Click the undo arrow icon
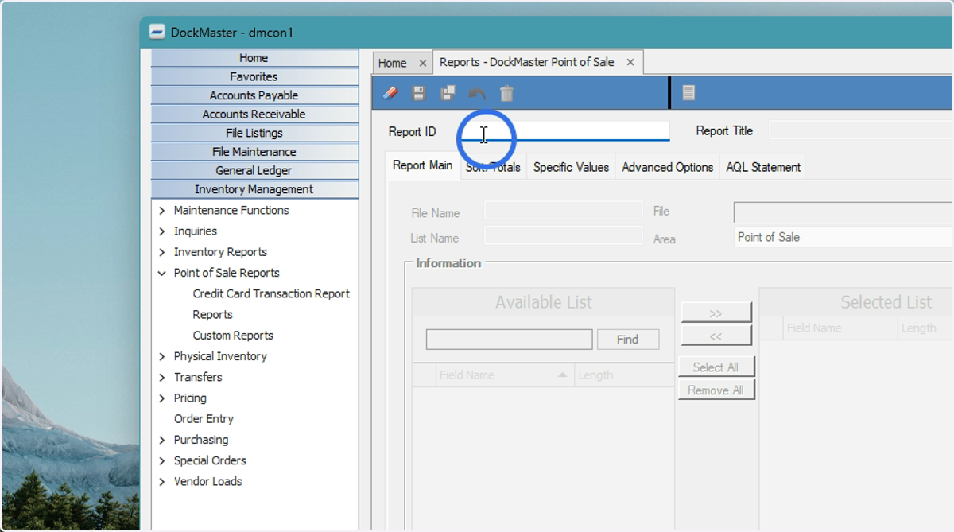The width and height of the screenshot is (954, 532). pyautogui.click(x=477, y=93)
